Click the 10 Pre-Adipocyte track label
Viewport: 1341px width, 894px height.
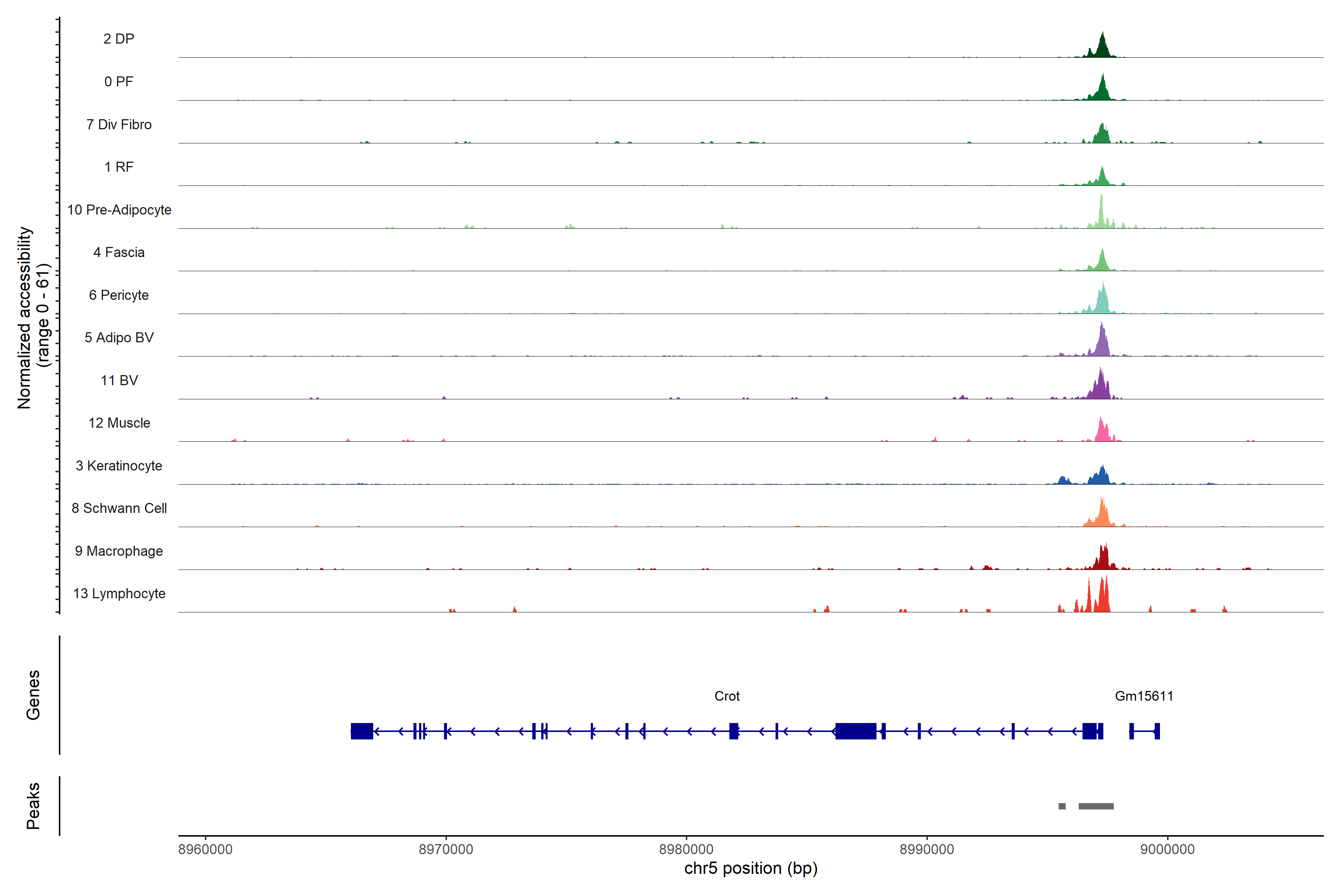coord(118,210)
